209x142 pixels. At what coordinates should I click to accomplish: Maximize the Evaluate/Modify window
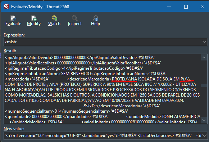click(186, 7)
